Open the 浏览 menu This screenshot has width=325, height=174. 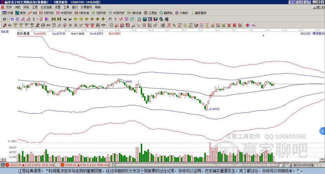pyautogui.click(x=17, y=7)
